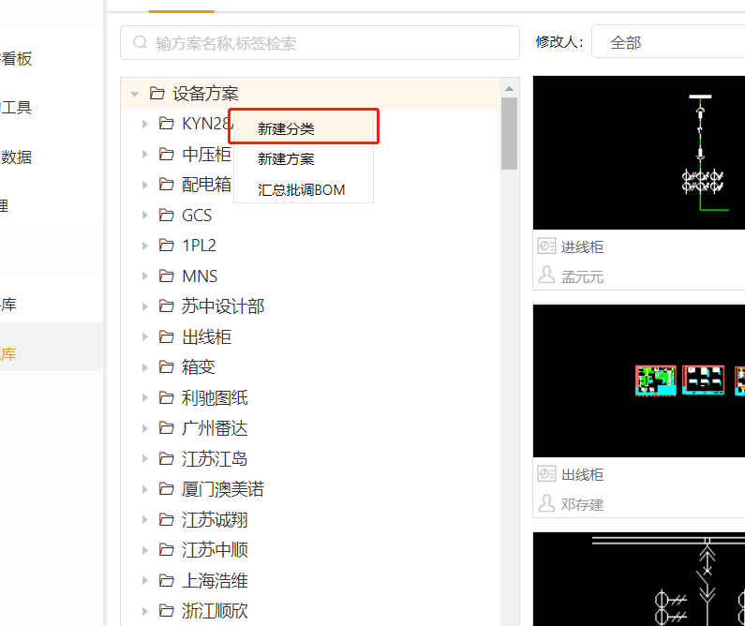Click the 上海浩维 folder icon
The height and width of the screenshot is (626, 745).
(166, 580)
